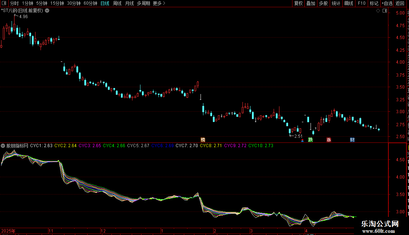Viewport: 409px width, 235px height.
Task: Click the 涨 red marker icon
Action: coord(329,140)
